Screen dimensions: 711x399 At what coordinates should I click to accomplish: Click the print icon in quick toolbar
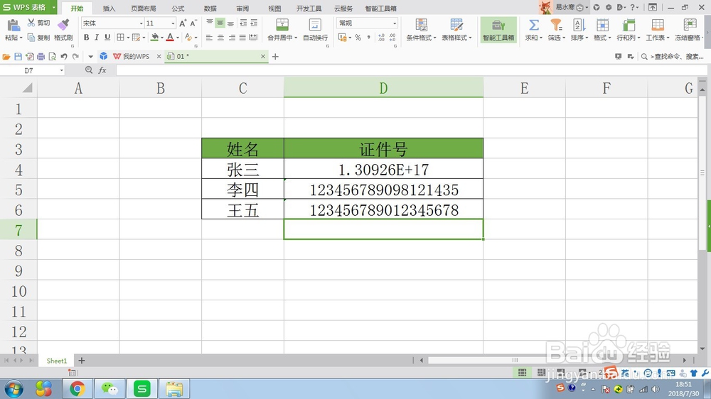[x=41, y=57]
